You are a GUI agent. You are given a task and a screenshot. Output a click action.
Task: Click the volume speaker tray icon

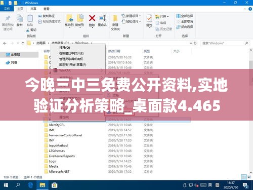(x=196, y=185)
